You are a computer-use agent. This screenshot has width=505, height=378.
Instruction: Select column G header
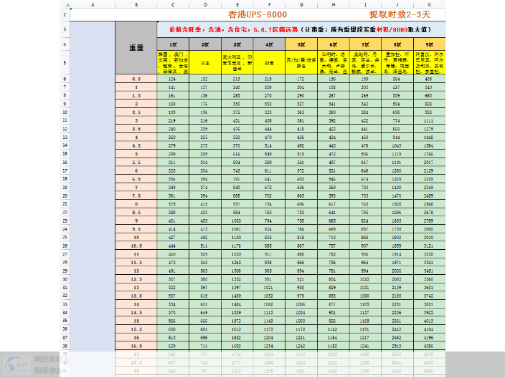301,4
